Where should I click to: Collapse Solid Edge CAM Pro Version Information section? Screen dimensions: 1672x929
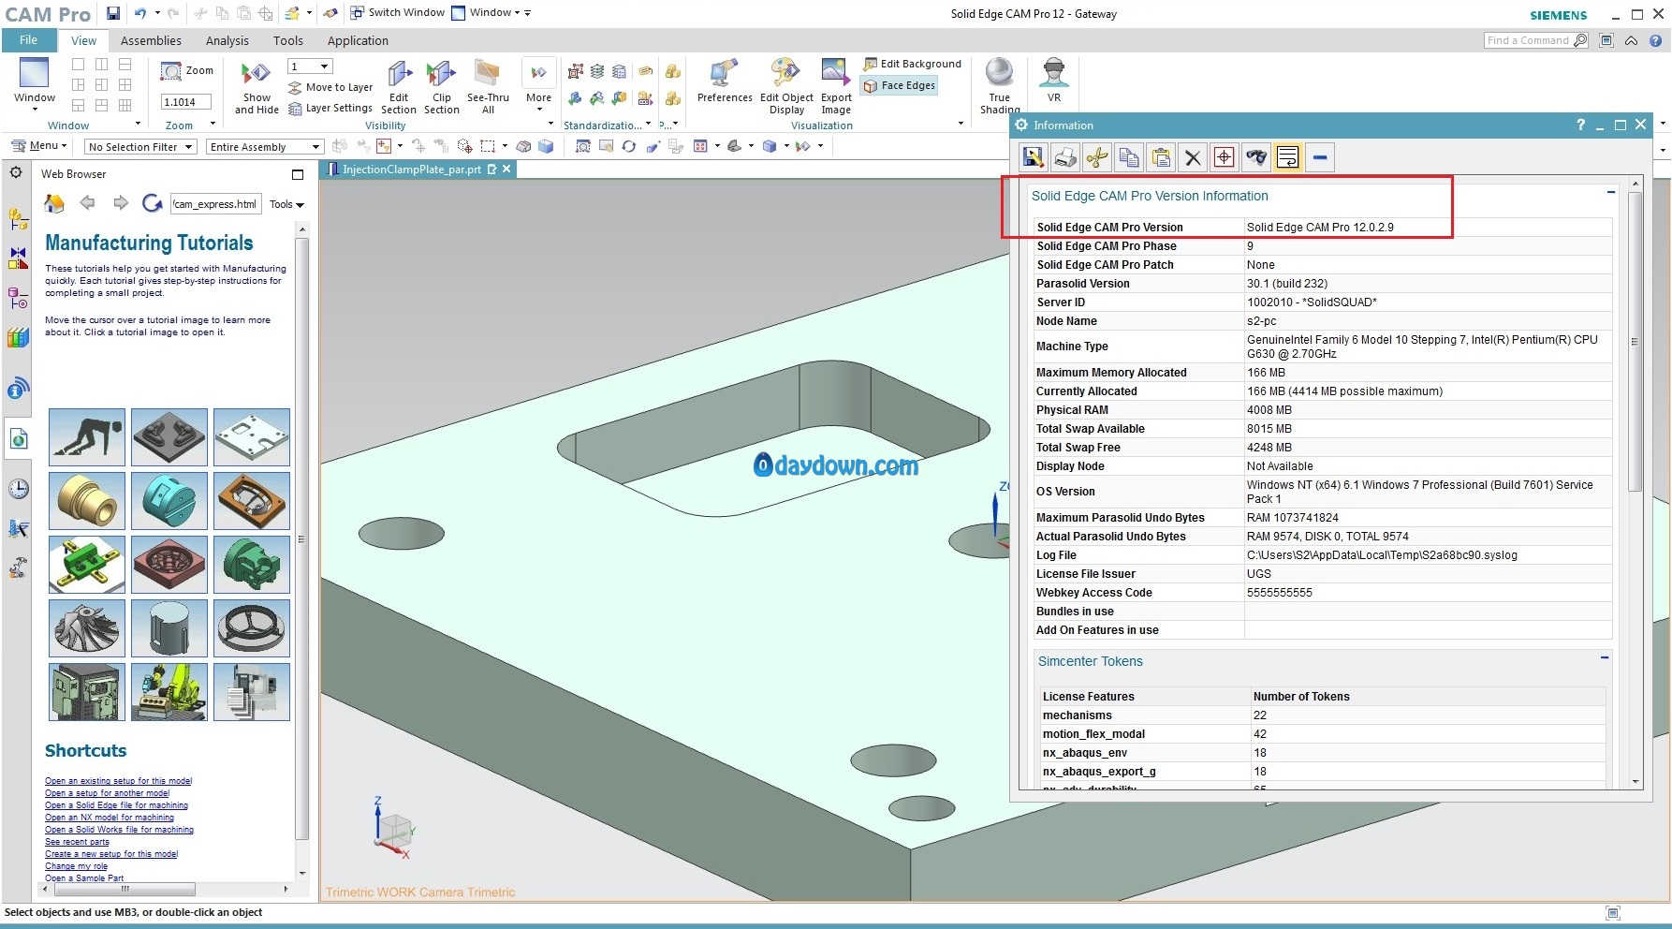(1611, 192)
